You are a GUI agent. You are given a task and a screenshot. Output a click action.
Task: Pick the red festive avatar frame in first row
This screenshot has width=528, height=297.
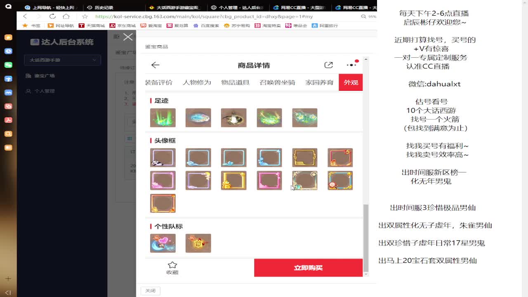[340, 158]
